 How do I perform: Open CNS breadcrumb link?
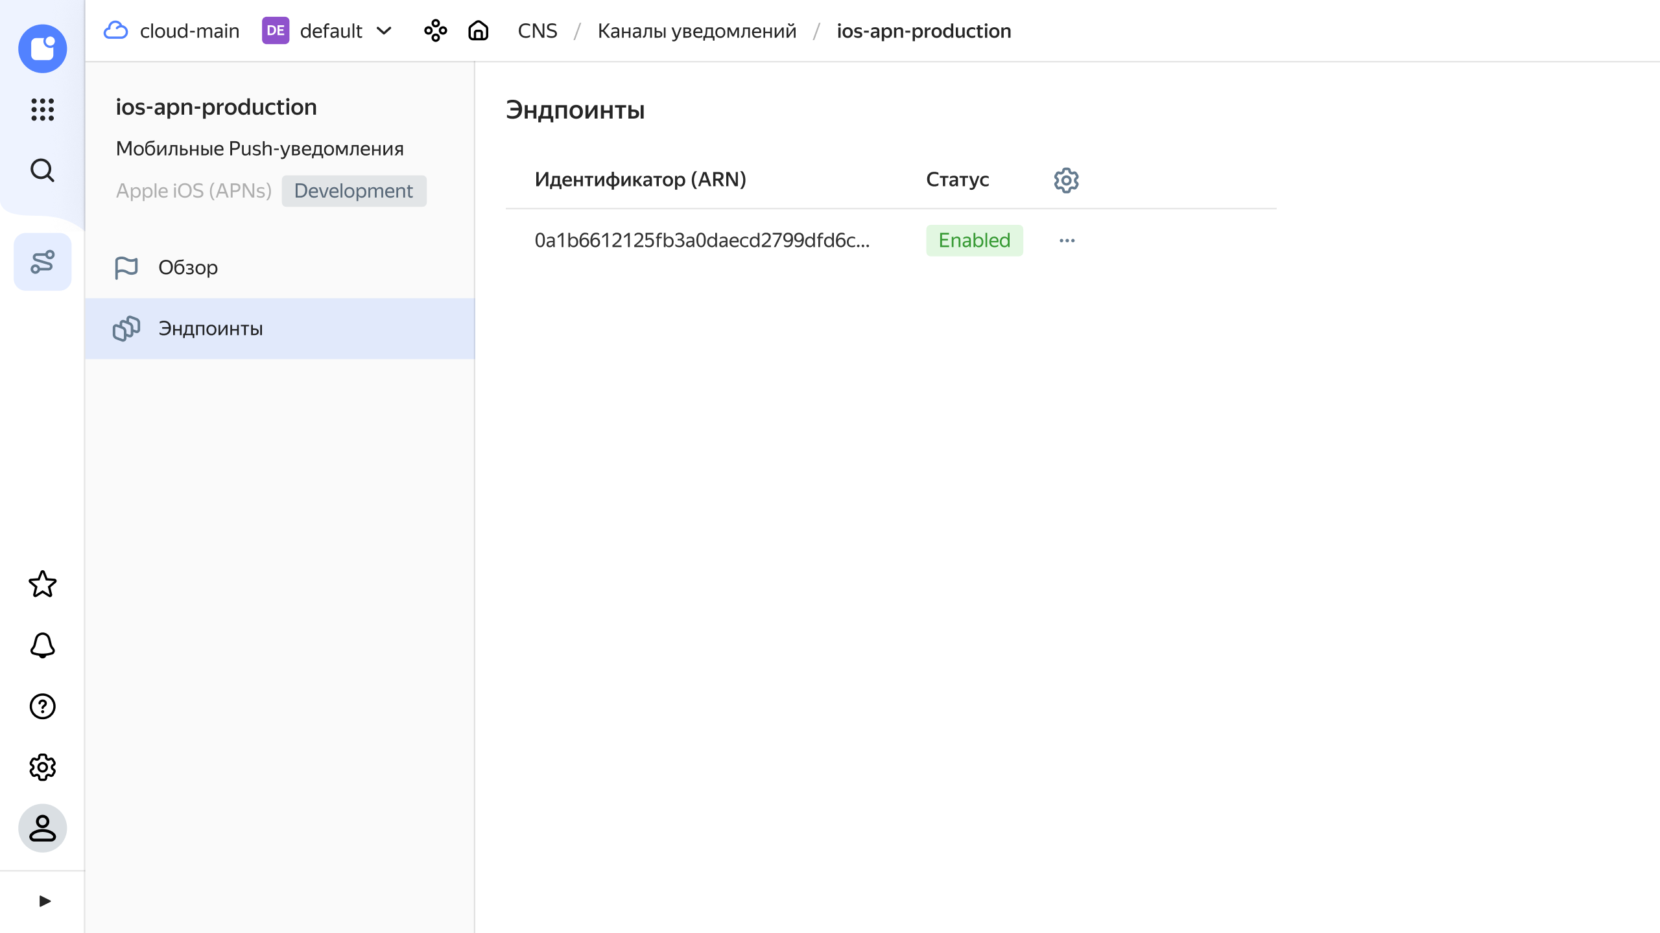click(537, 30)
